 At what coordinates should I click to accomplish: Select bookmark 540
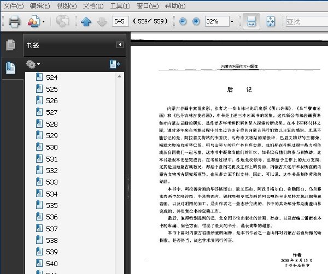point(52,264)
